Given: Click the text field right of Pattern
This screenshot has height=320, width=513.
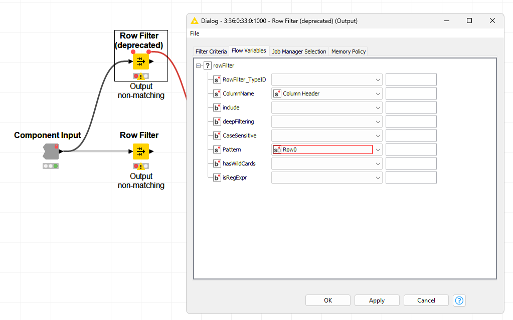Looking at the screenshot, I should (411, 149).
